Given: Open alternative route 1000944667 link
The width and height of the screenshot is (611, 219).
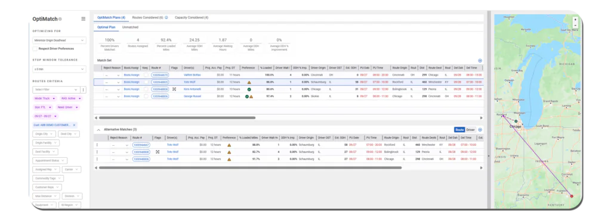Looking at the screenshot, I should click(x=141, y=145).
